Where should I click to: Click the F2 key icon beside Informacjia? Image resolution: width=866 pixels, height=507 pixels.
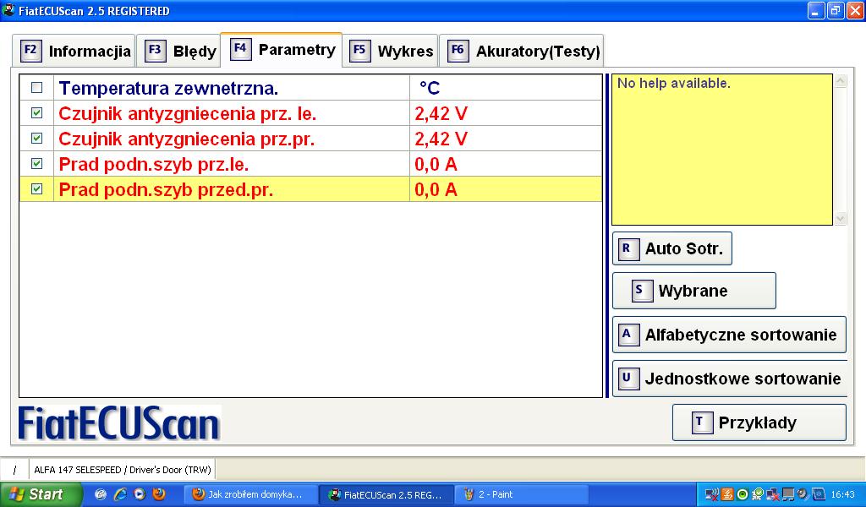point(30,51)
